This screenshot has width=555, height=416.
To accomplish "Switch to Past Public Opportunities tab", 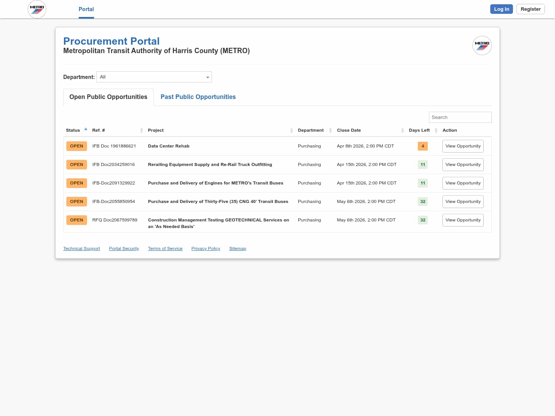I will [x=198, y=97].
